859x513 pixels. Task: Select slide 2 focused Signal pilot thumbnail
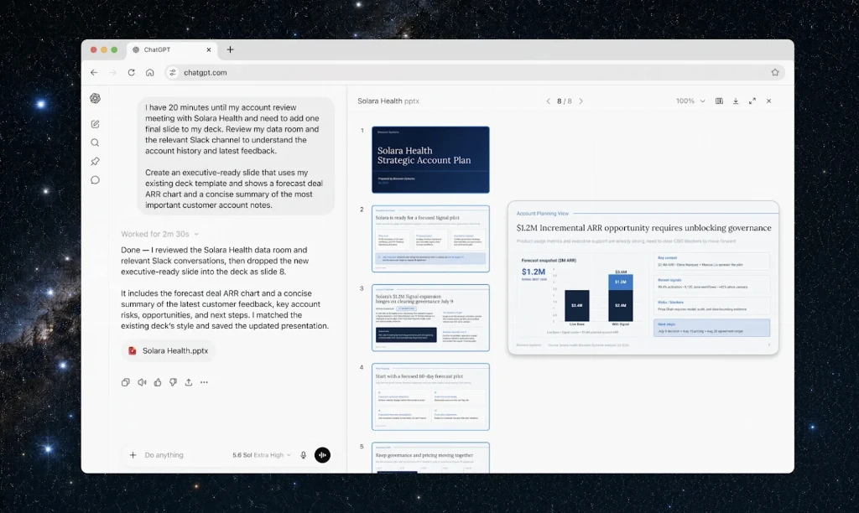[x=430, y=239]
